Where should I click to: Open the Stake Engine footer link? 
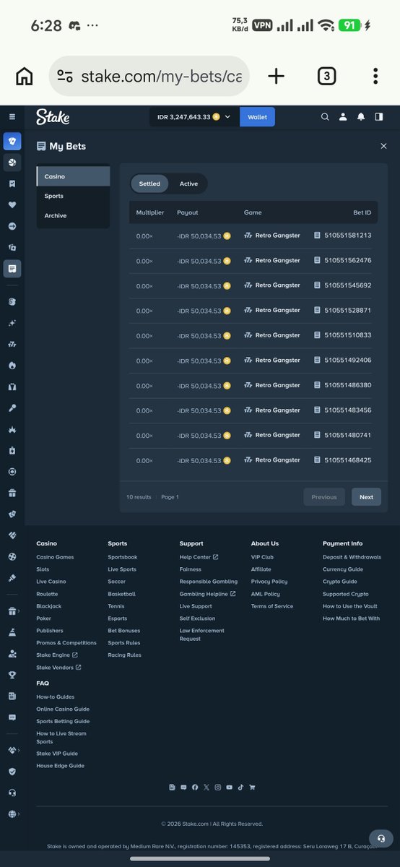pos(57,655)
